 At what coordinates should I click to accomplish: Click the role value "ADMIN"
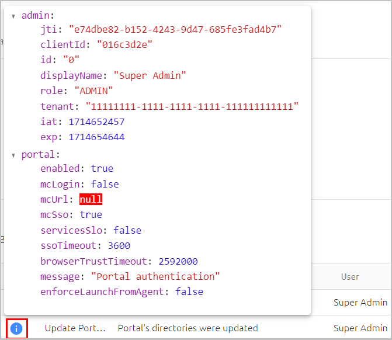[x=93, y=91]
